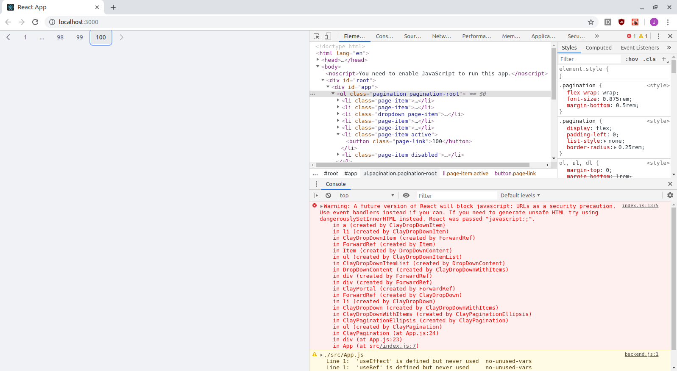Image resolution: width=677 pixels, height=371 pixels.
Task: Switch to the Network panel tab
Action: [x=442, y=36]
